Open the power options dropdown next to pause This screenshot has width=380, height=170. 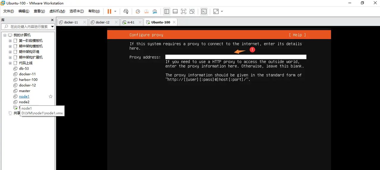coord(115,11)
